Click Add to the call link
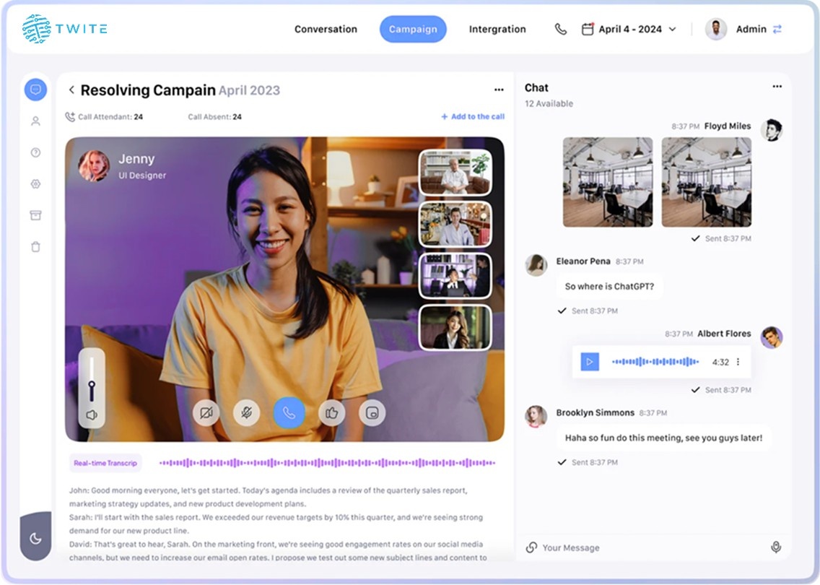 click(473, 117)
